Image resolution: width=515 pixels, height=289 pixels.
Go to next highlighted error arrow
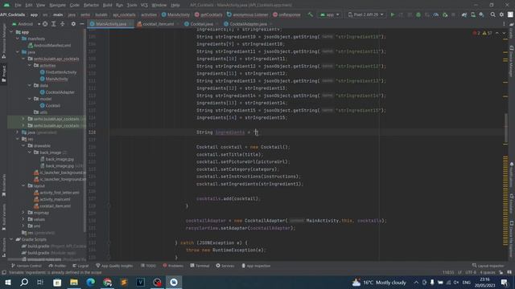coord(504,33)
